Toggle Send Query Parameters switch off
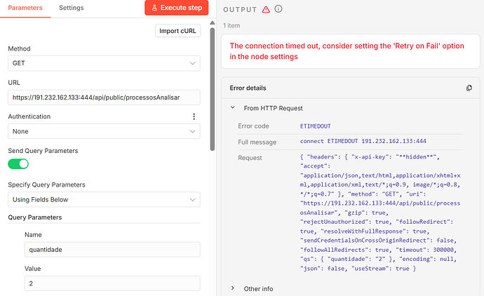 (x=18, y=163)
